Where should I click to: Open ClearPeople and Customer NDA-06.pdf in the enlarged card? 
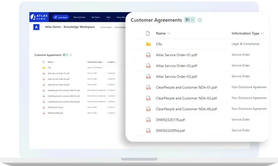(186, 109)
